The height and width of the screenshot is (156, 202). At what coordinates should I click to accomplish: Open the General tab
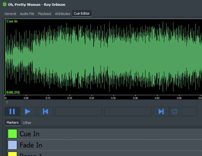(10, 14)
